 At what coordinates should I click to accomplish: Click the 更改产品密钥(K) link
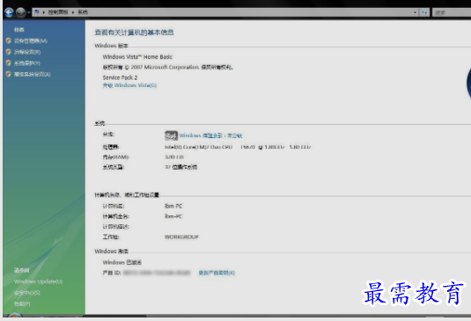point(217,273)
